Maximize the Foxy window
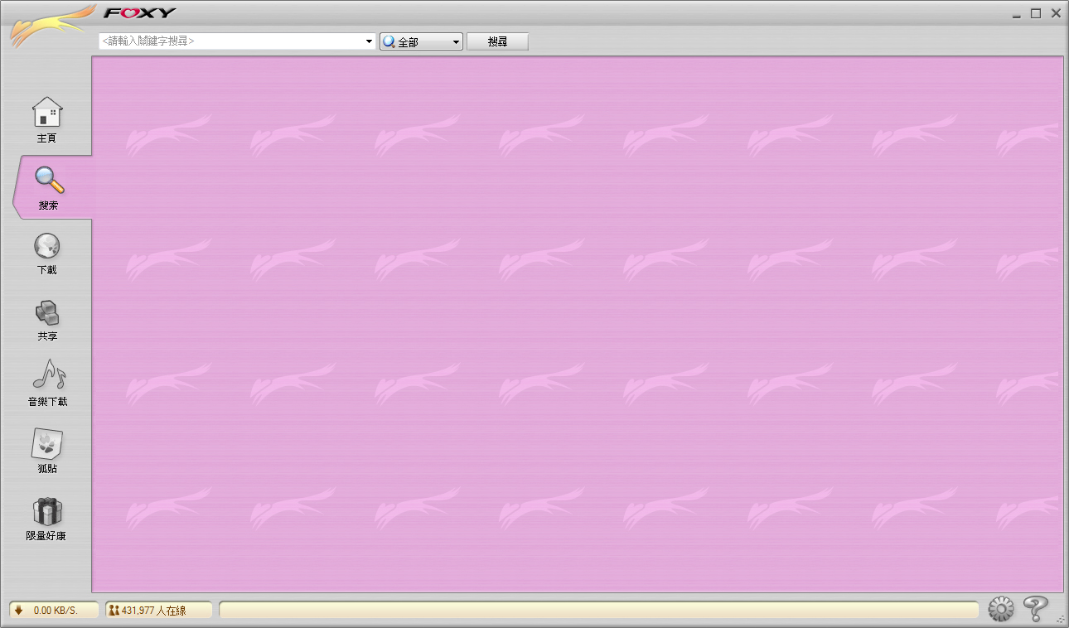The width and height of the screenshot is (1069, 628). (x=1035, y=13)
